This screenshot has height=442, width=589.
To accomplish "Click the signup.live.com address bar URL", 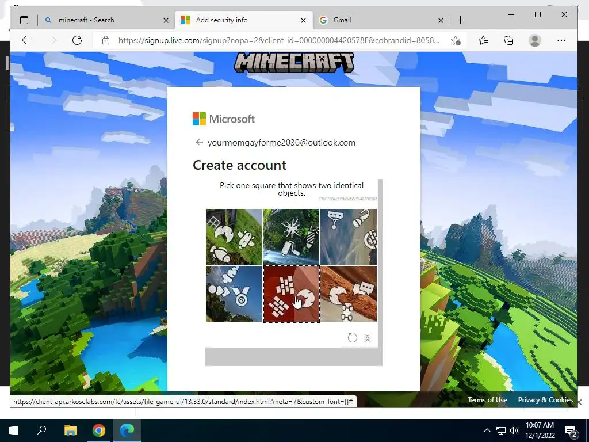I will coord(279,40).
